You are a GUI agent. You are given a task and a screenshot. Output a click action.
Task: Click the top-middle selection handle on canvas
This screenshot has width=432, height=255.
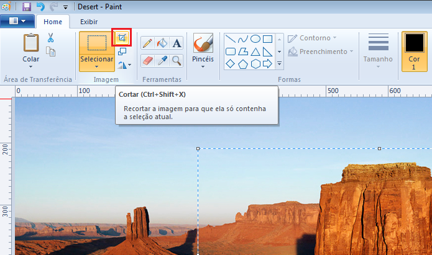click(379, 148)
